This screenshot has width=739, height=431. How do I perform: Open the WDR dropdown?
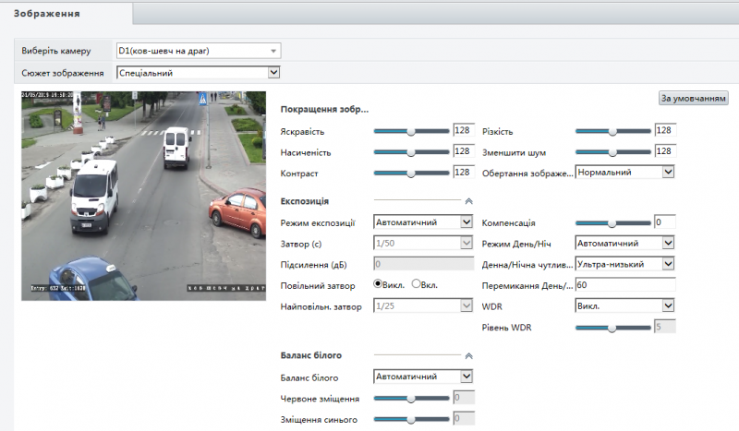click(624, 305)
